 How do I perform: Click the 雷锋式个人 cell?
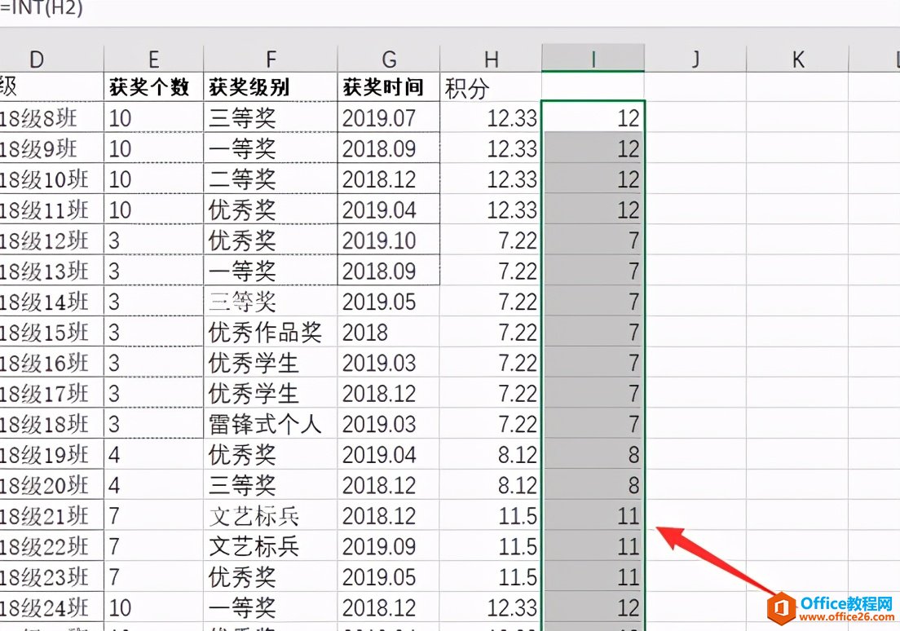point(271,424)
